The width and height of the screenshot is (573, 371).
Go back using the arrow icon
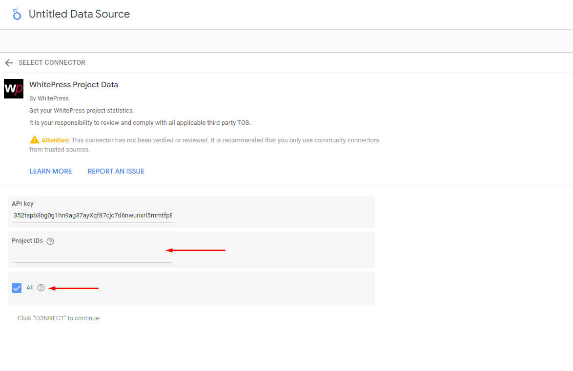click(x=9, y=63)
